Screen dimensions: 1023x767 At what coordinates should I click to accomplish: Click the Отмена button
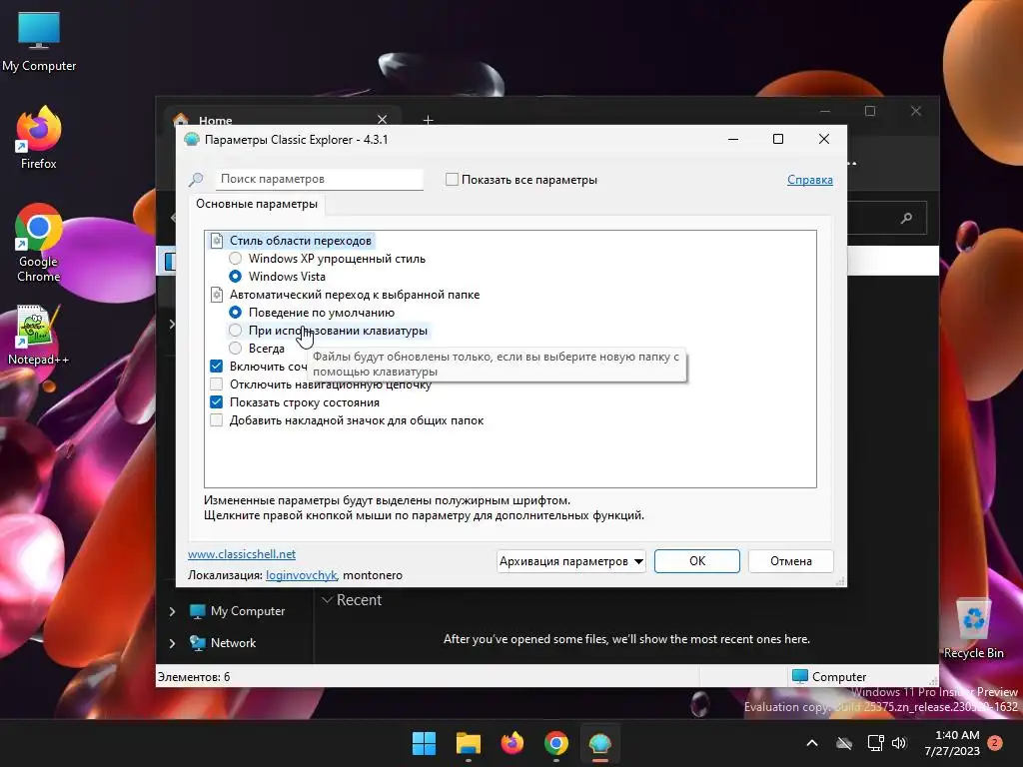pos(791,561)
